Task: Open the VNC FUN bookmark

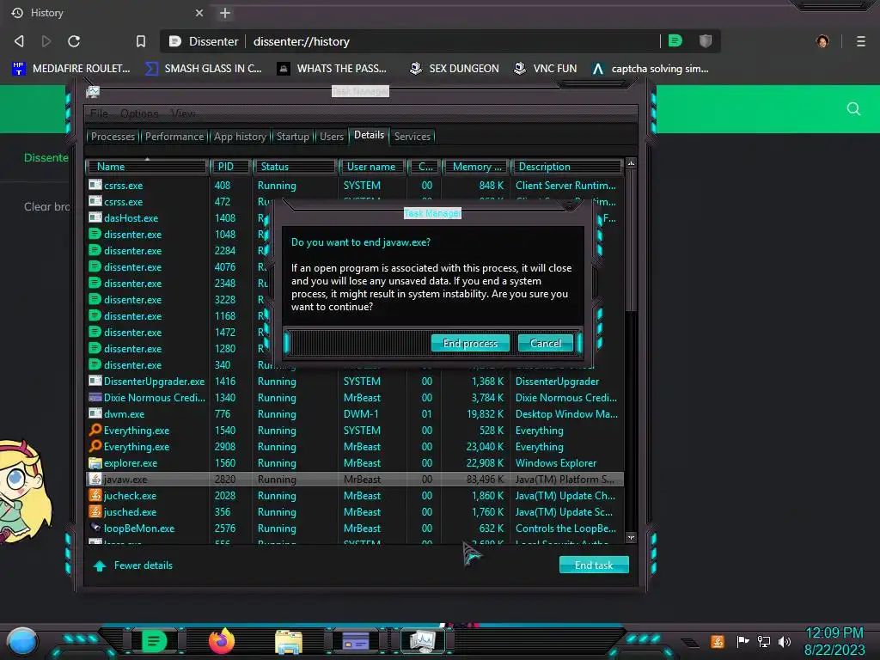Action: (546, 69)
